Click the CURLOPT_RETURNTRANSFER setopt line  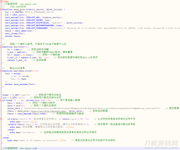pyautogui.click(x=34, y=25)
